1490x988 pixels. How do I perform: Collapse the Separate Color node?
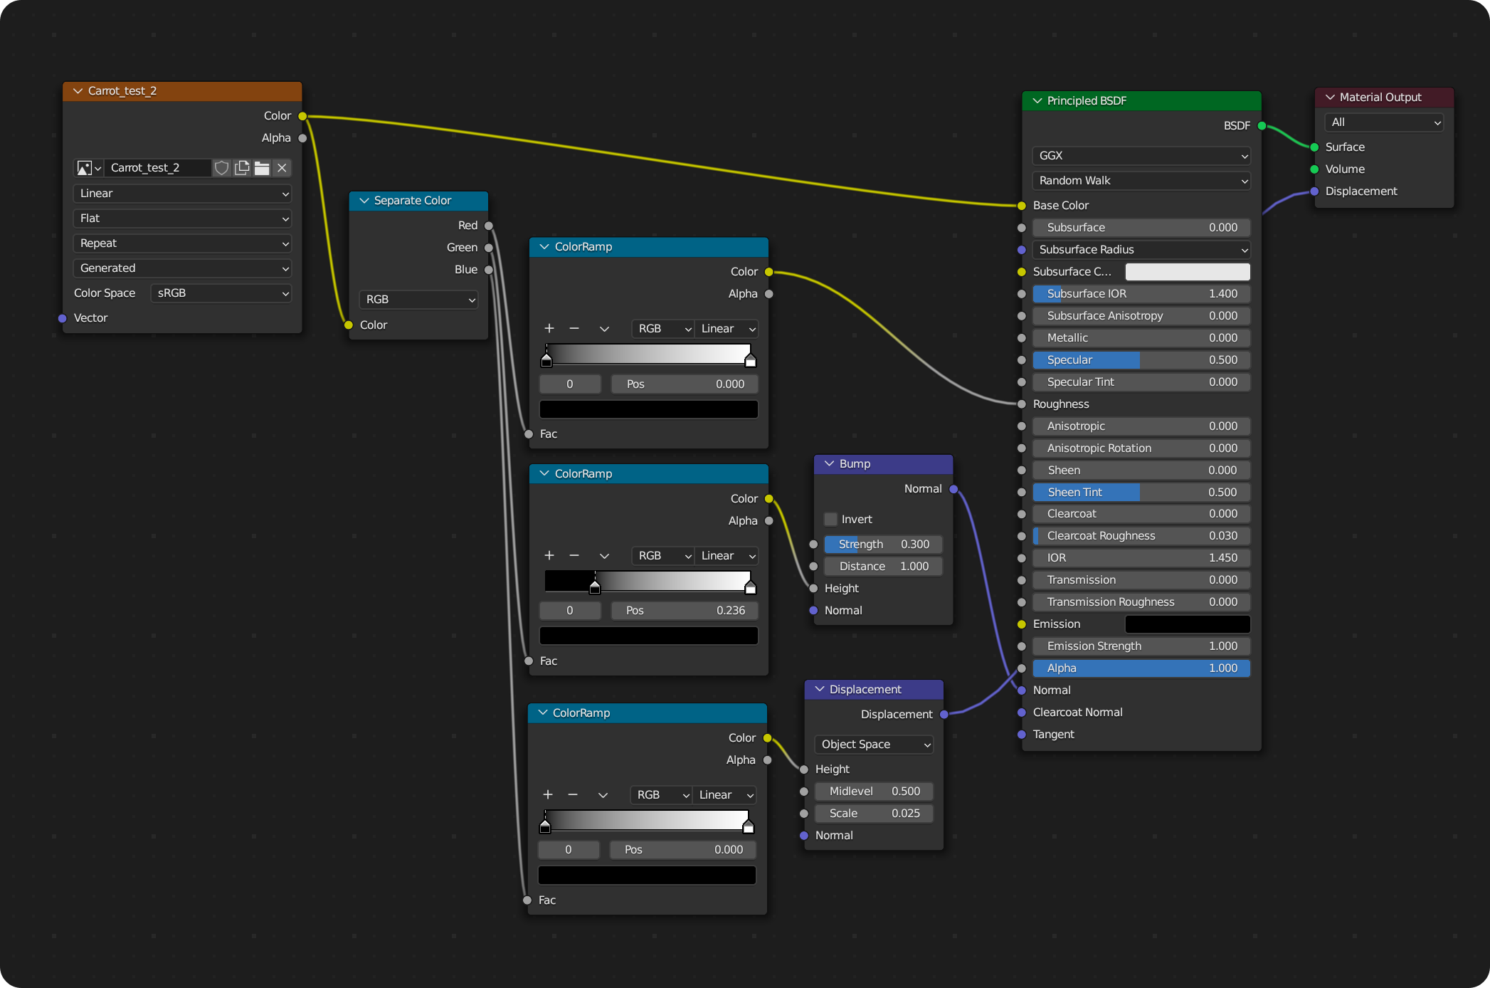364,201
